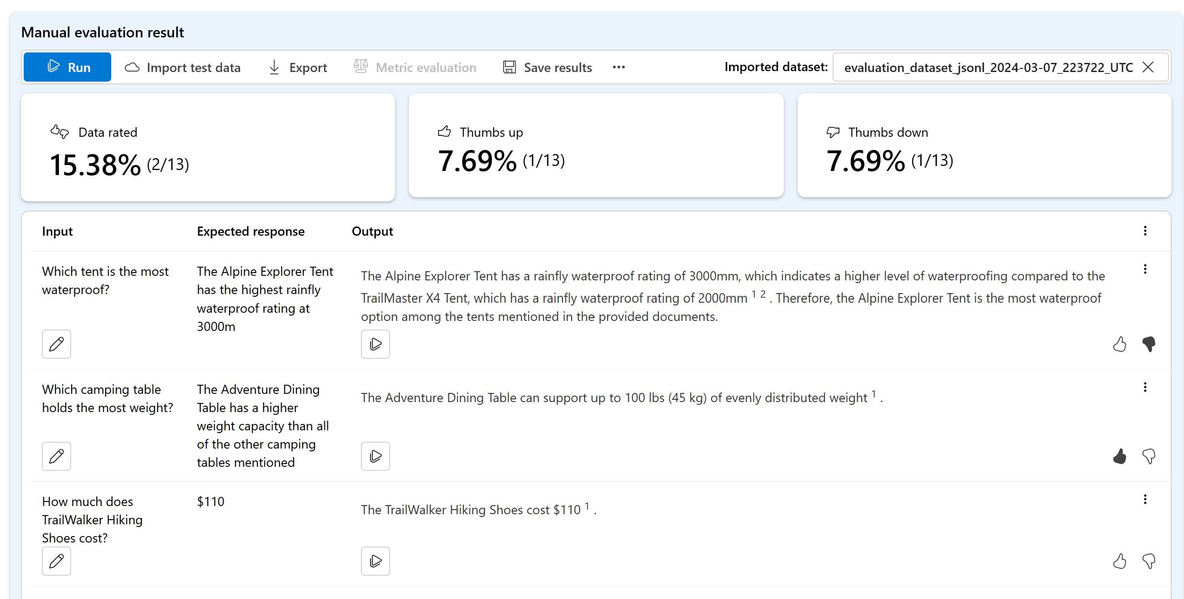
Task: Open table header's vertical ellipsis menu
Action: (1144, 231)
